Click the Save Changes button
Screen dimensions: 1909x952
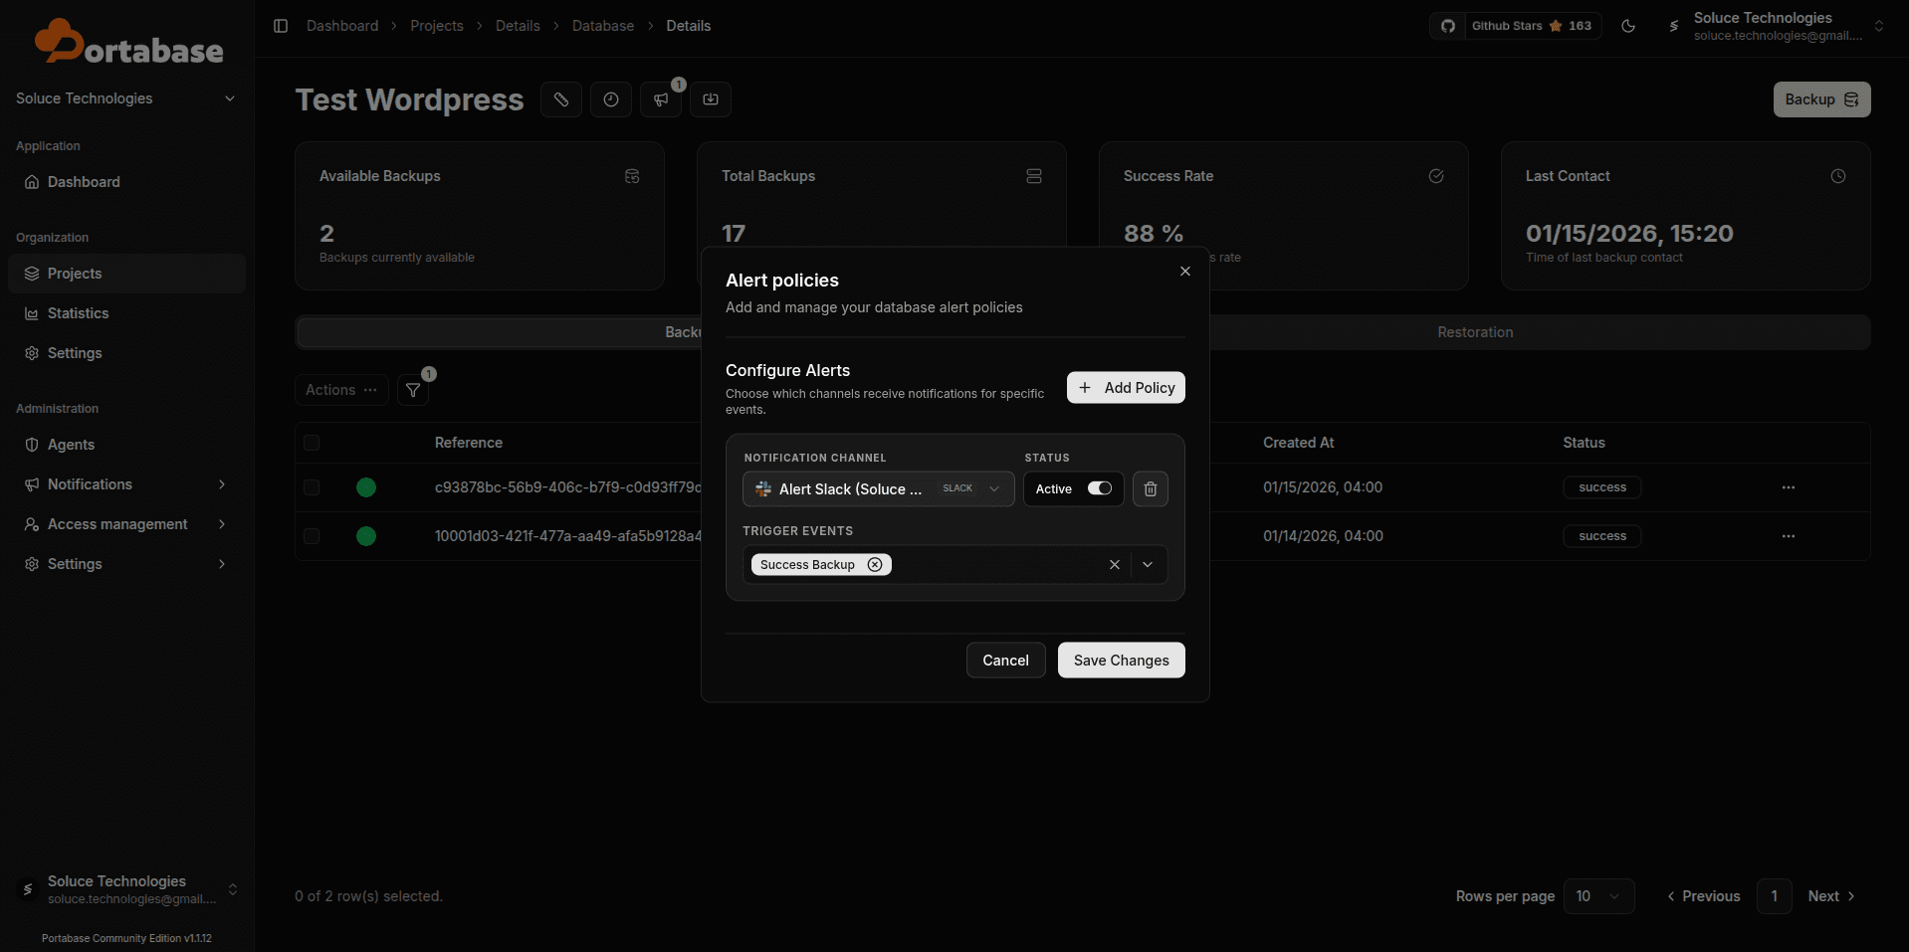tap(1121, 661)
